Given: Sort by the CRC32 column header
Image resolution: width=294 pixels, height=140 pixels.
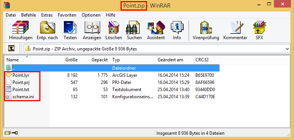Looking at the screenshot, I should click(206, 60).
